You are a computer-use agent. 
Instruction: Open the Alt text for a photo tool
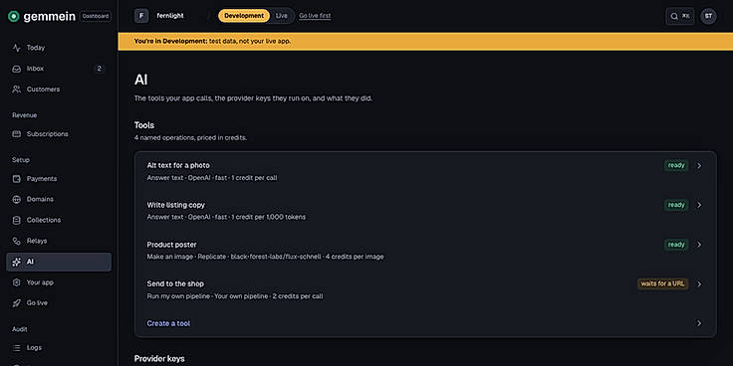pos(425,171)
